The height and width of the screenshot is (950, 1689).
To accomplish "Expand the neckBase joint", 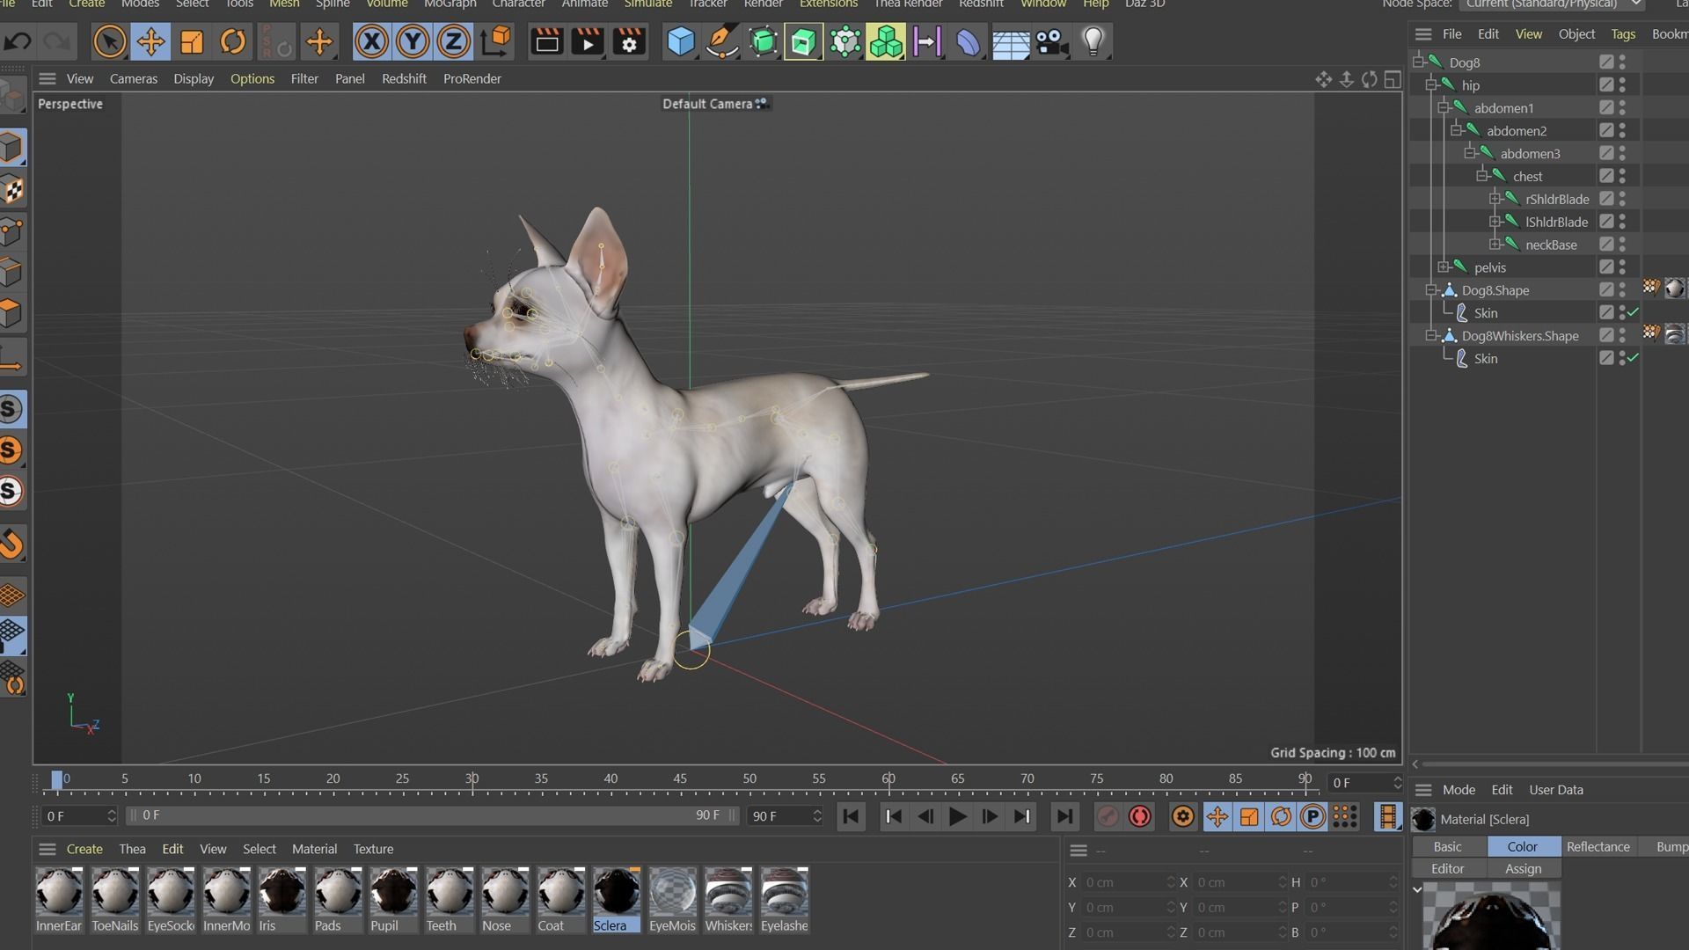I will (1495, 245).
